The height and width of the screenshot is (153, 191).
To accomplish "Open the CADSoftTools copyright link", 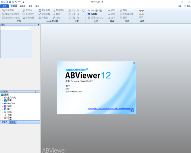I will coord(111,109).
